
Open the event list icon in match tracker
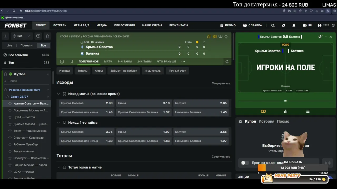308,111
